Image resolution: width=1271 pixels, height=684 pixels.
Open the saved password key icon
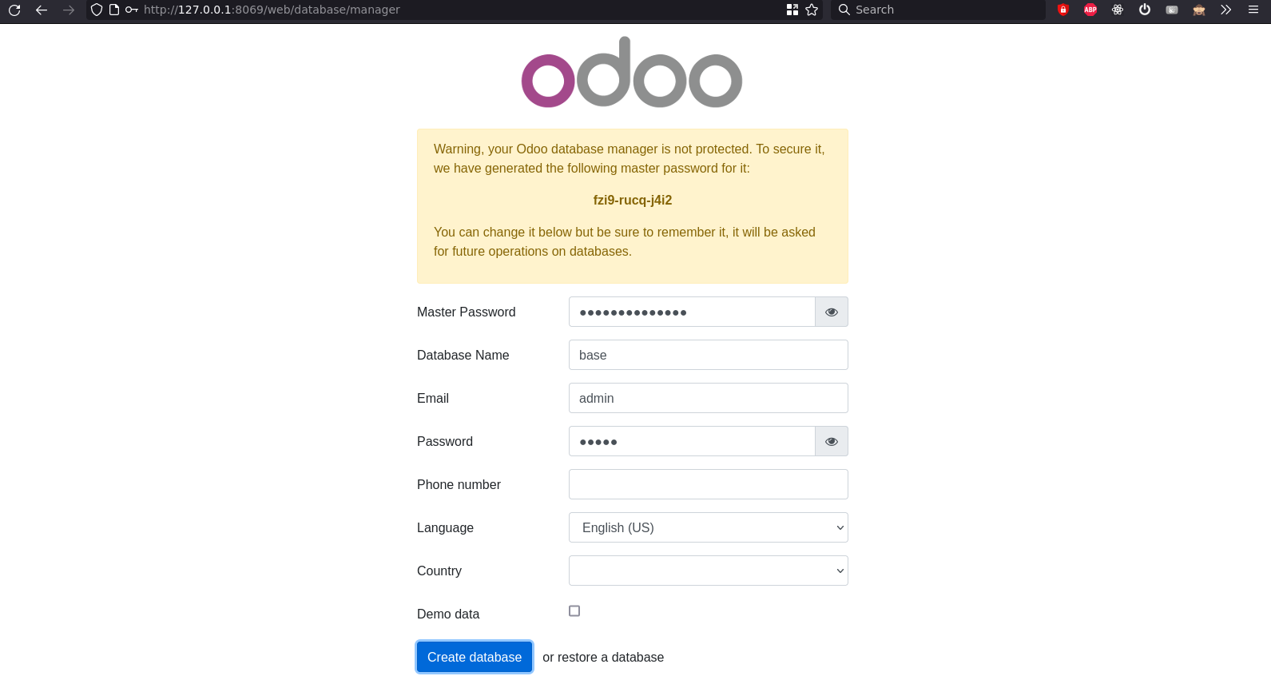coord(132,10)
